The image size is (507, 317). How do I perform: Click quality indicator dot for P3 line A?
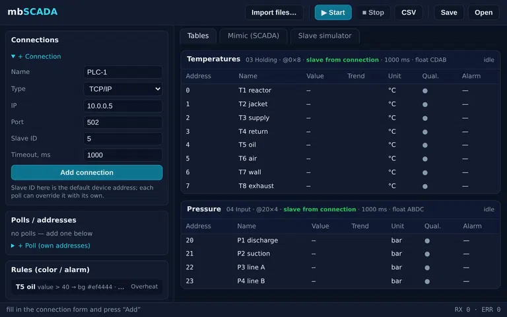coord(427,268)
